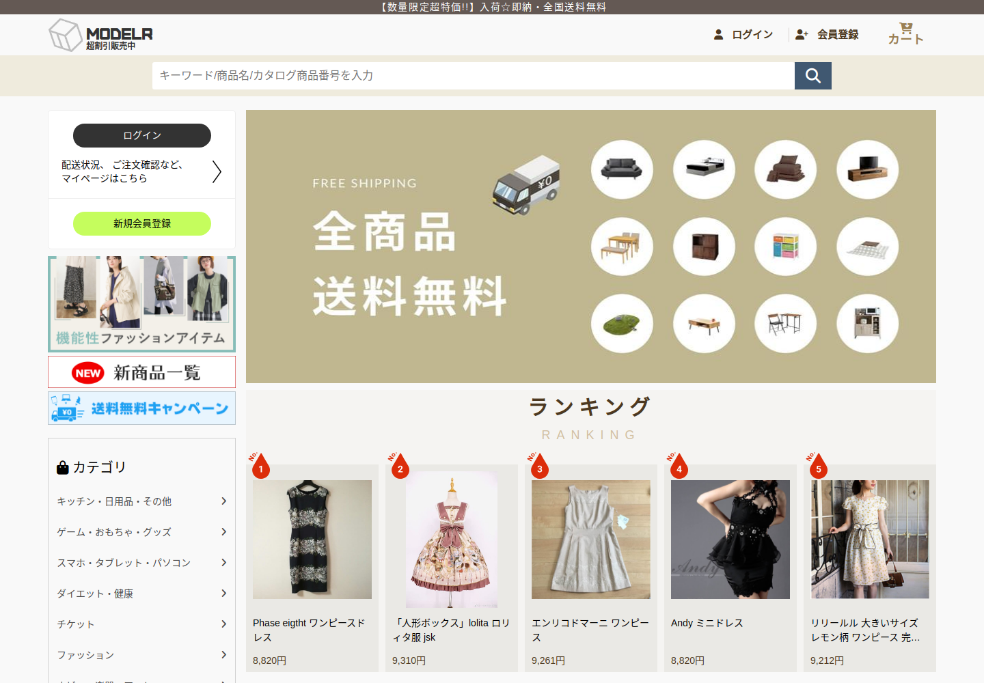The height and width of the screenshot is (683, 984).
Task: Open Andy ミニドレス product image
Action: 730,540
